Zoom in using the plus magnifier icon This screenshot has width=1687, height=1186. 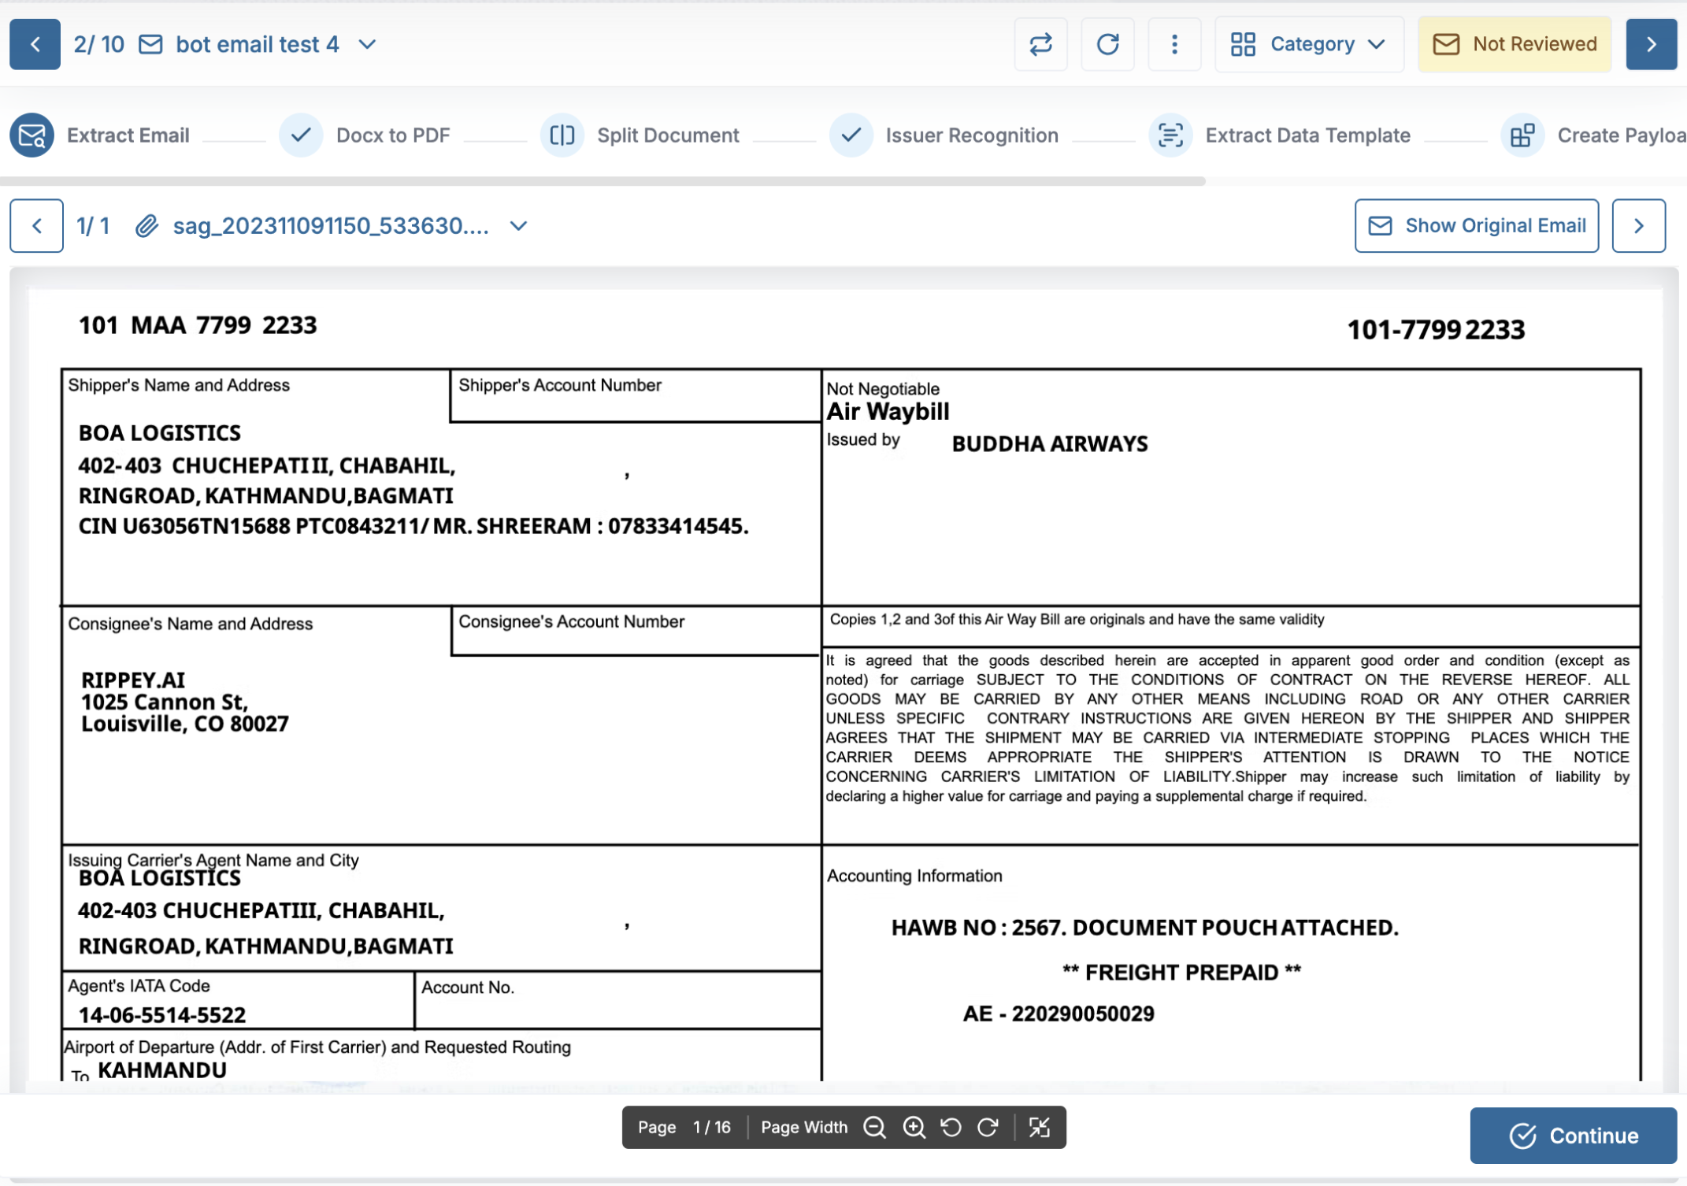point(914,1127)
